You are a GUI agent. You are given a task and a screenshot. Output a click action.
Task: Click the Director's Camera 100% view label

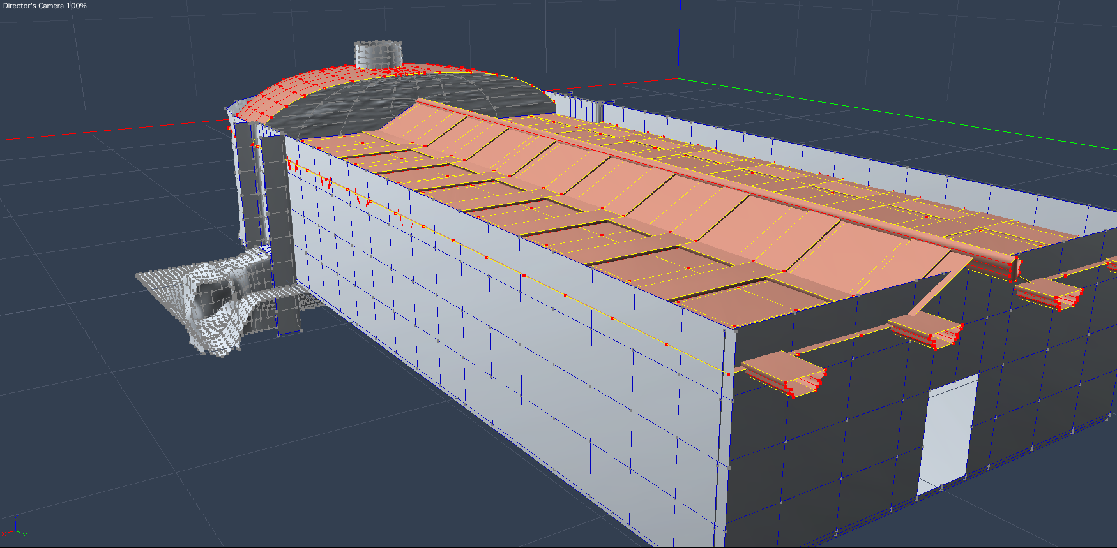pos(45,6)
